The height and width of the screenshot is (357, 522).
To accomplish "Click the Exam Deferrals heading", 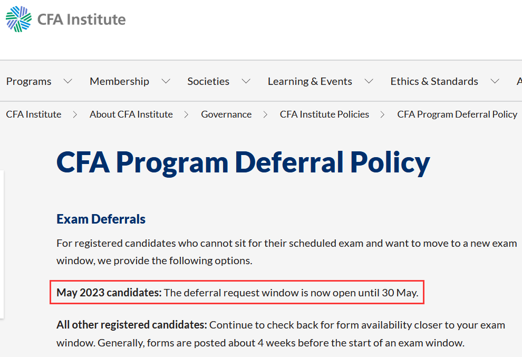I will (101, 219).
